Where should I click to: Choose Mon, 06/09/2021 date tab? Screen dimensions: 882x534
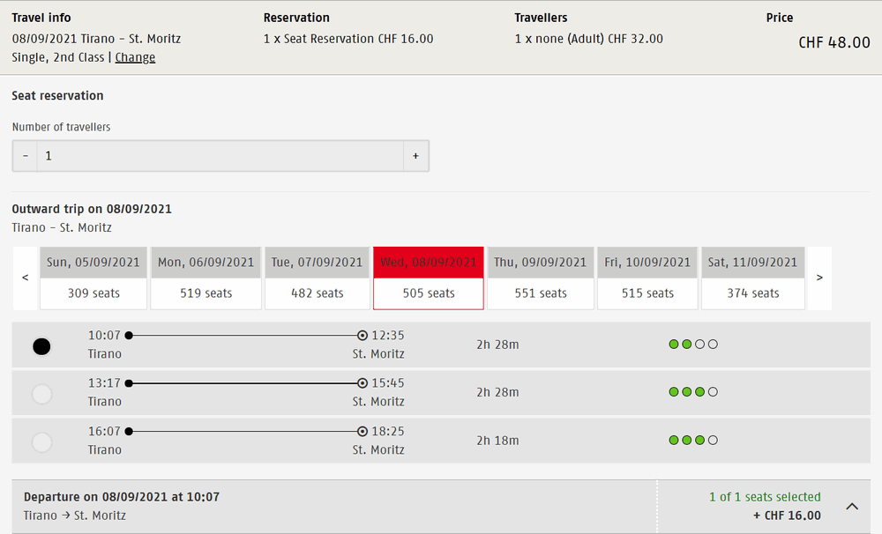point(206,278)
